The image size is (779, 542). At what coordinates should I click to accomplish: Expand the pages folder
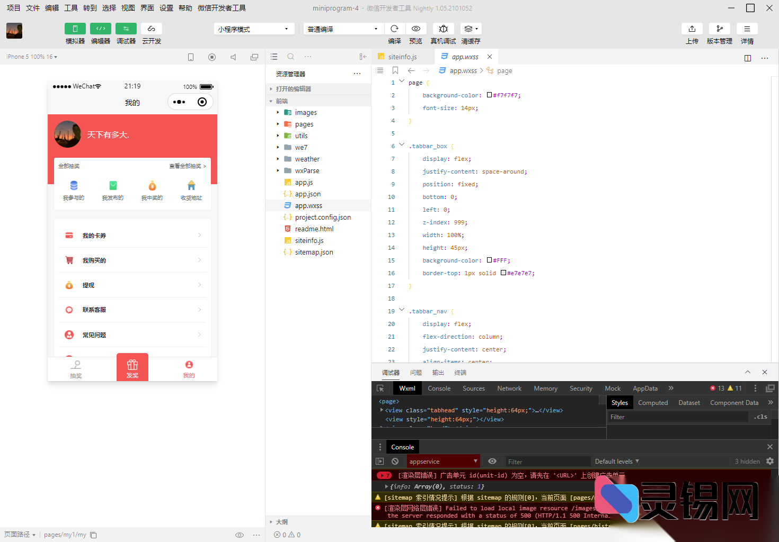point(304,124)
